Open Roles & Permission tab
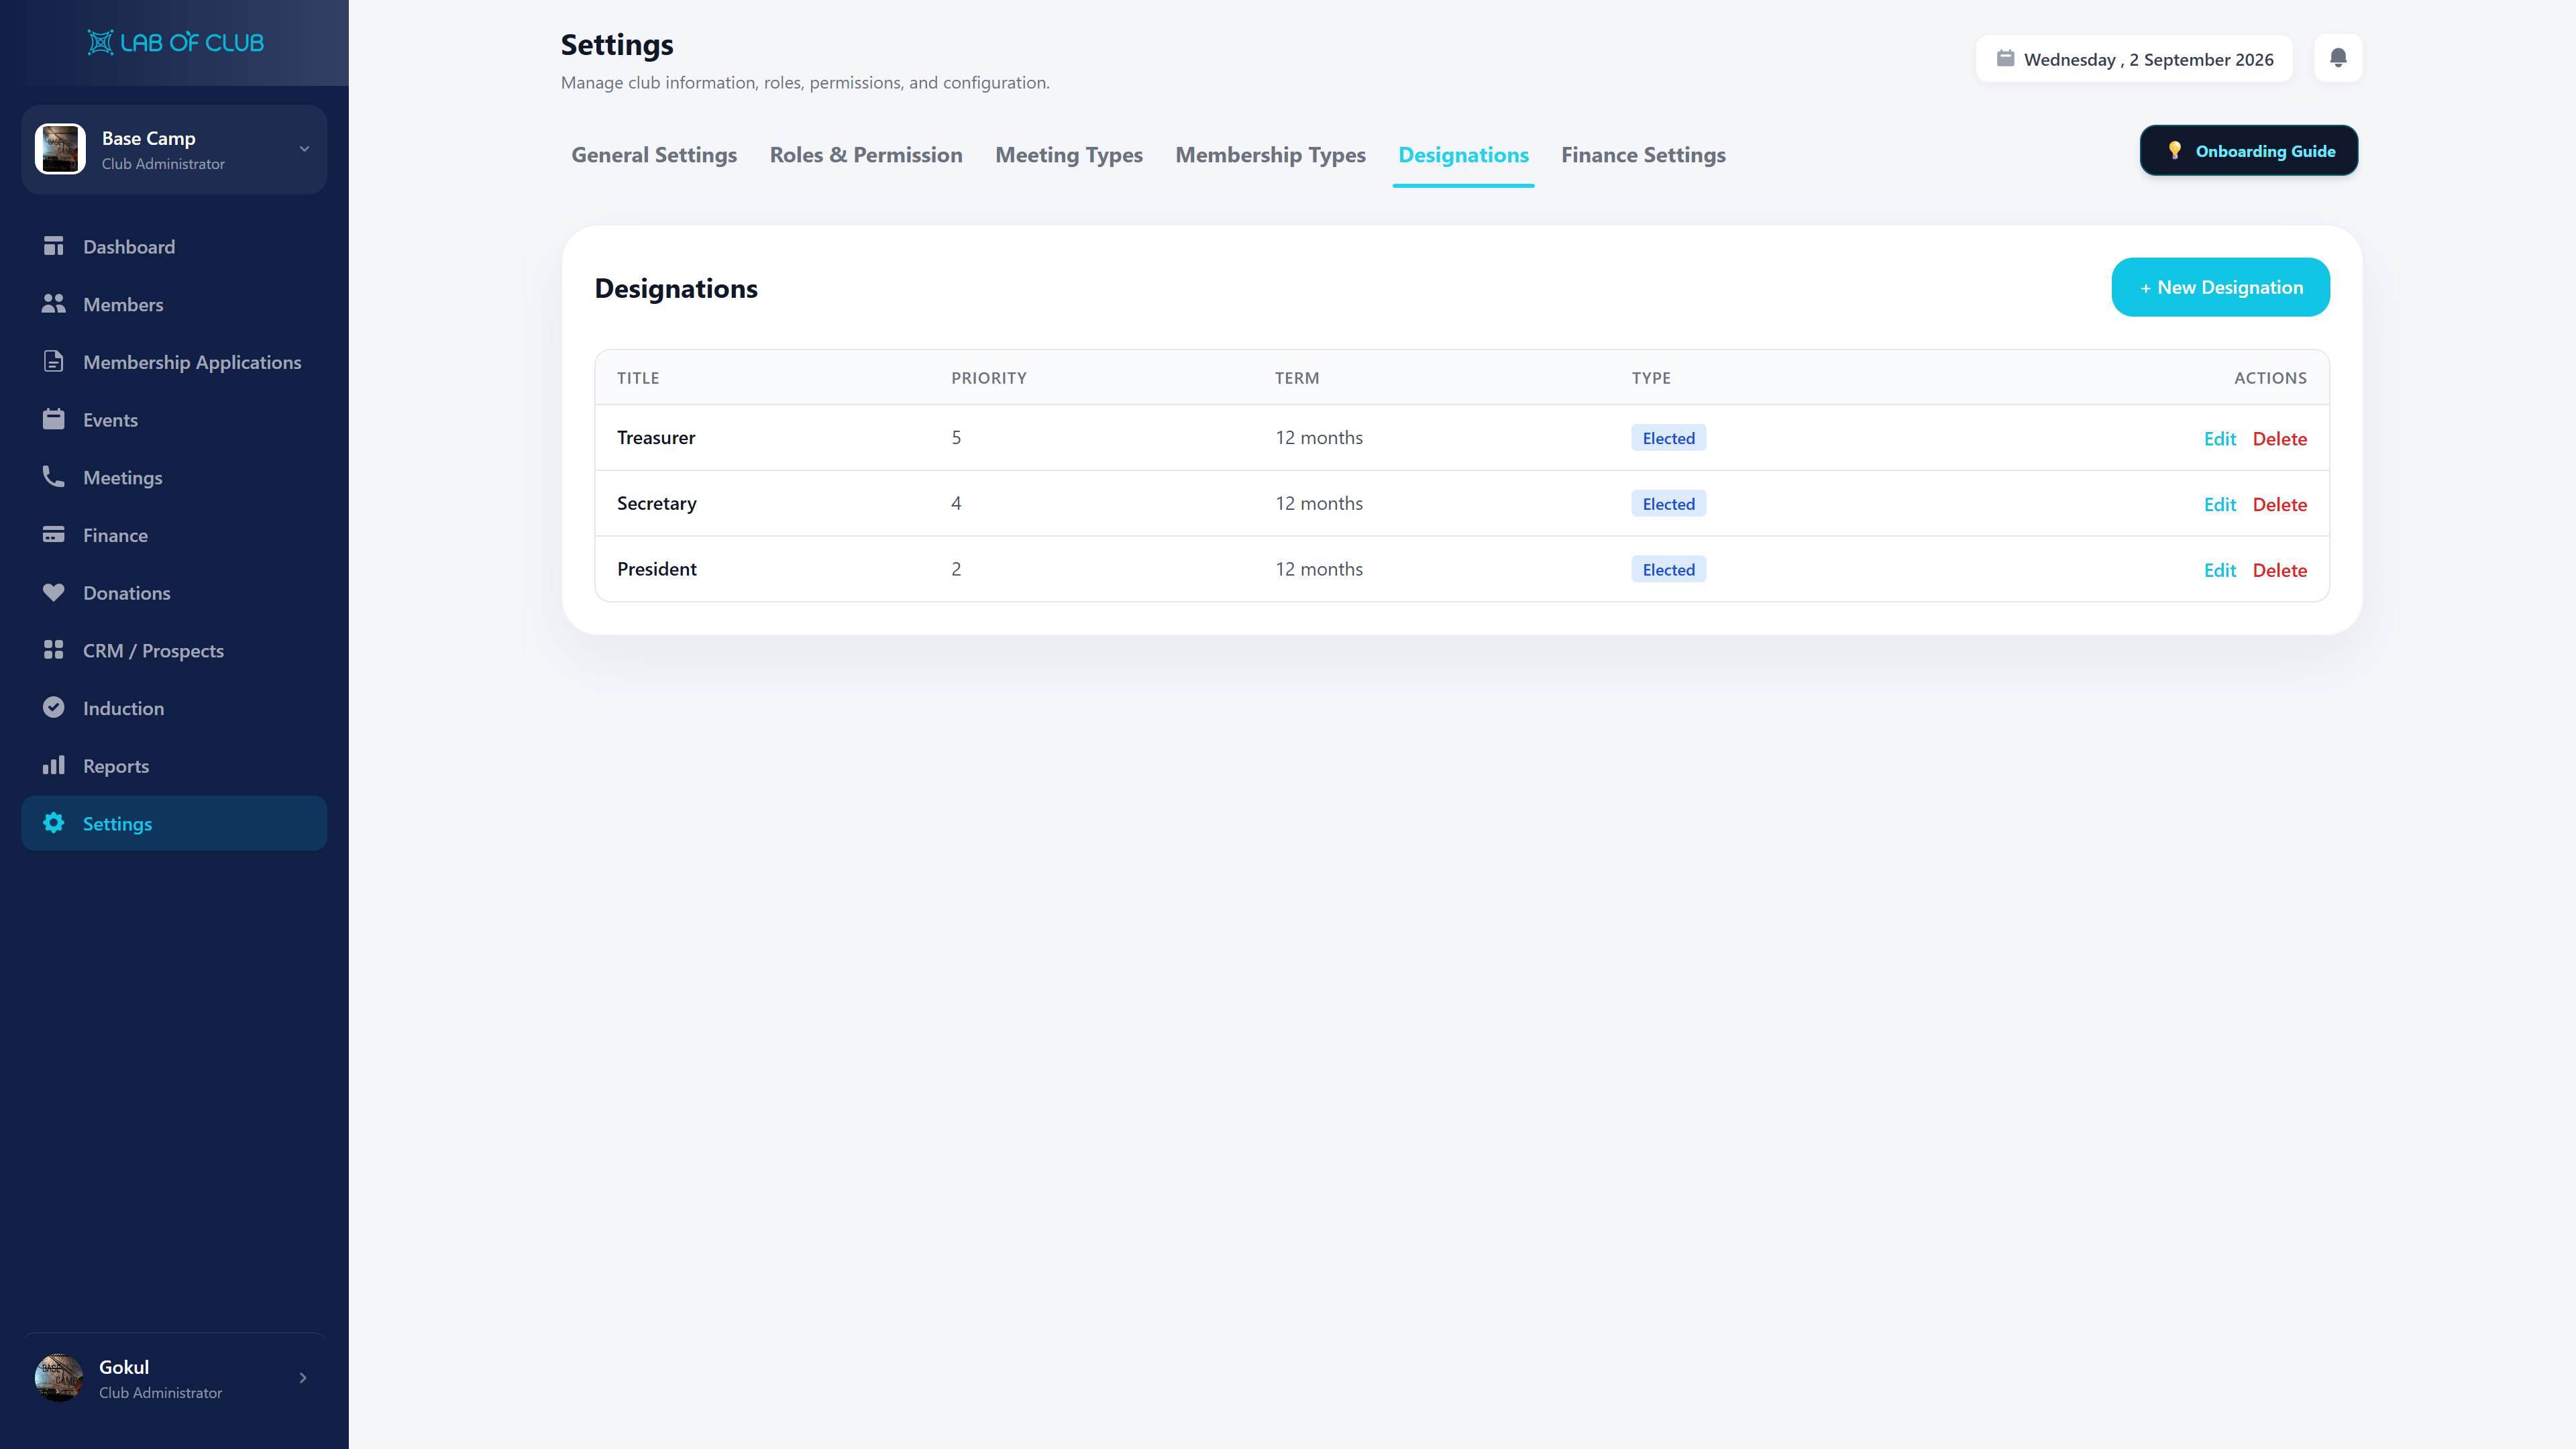2576x1449 pixels. pos(866,155)
